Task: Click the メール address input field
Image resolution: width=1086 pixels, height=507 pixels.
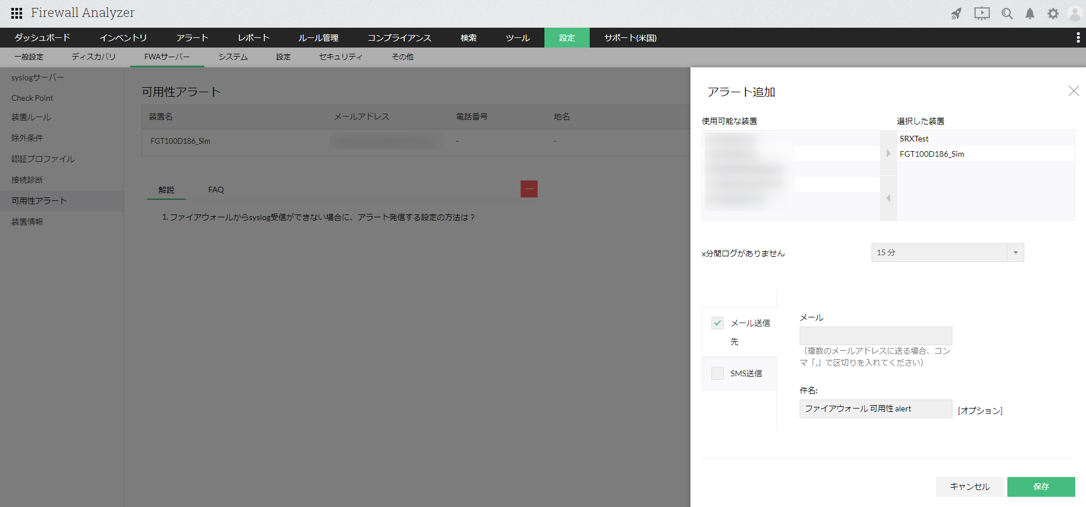Action: 875,336
